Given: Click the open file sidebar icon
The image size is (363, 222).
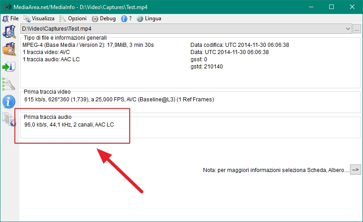Looking at the screenshot, I should [x=9, y=32].
